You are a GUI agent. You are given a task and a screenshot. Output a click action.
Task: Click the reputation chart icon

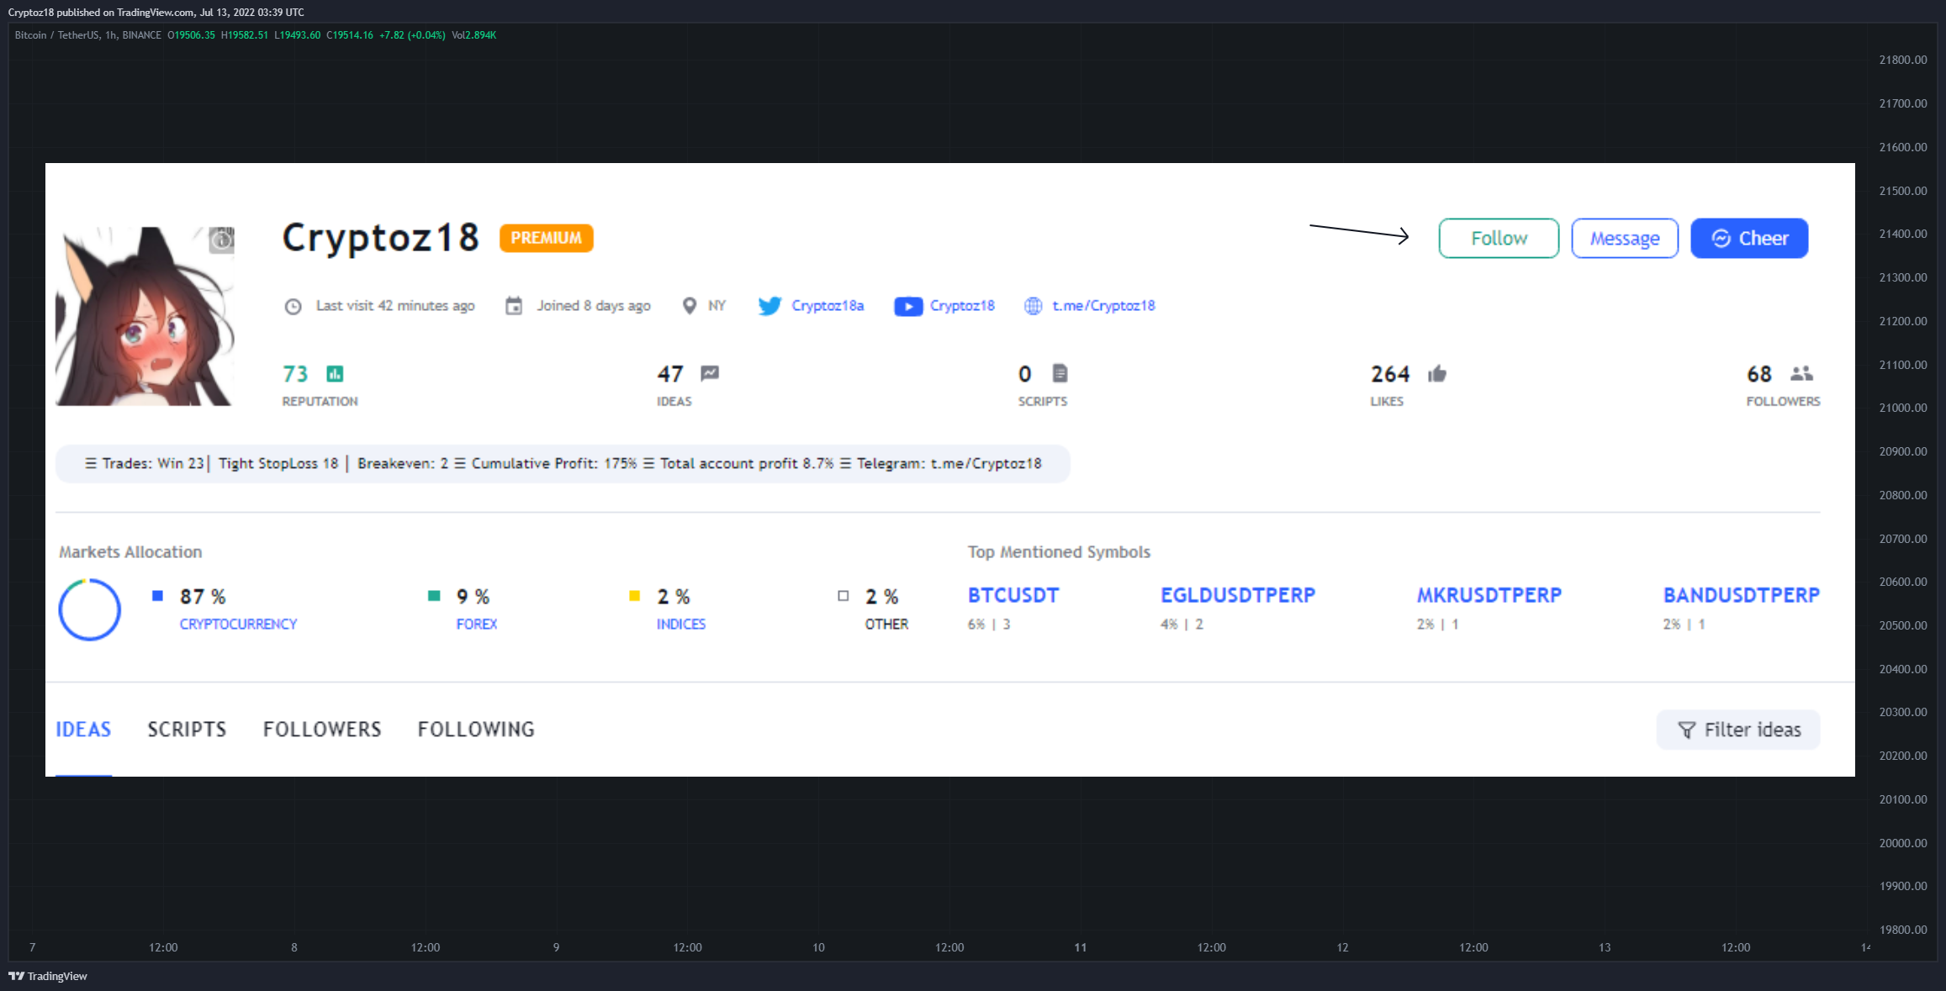point(335,374)
